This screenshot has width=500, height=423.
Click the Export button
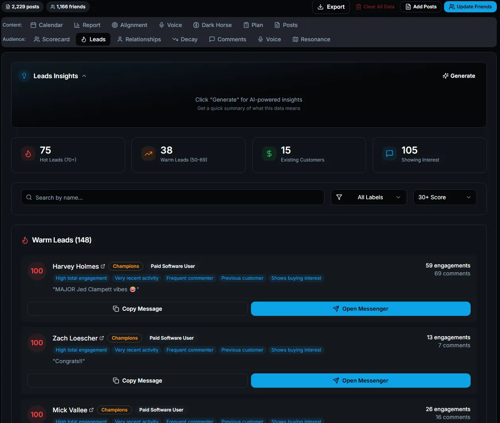coord(331,7)
